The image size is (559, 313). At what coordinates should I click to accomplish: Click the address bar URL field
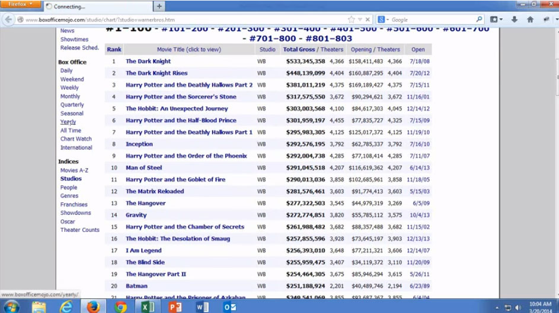[178, 20]
